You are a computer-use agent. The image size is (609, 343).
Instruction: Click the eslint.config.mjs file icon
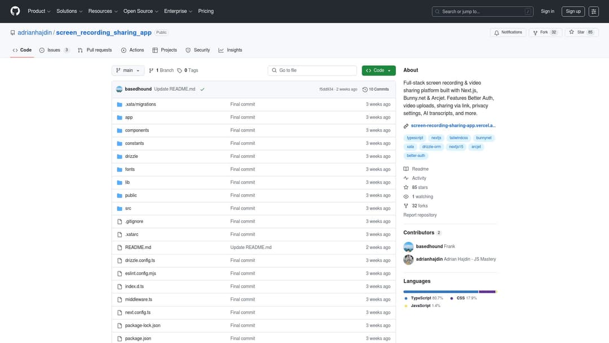[120, 274]
